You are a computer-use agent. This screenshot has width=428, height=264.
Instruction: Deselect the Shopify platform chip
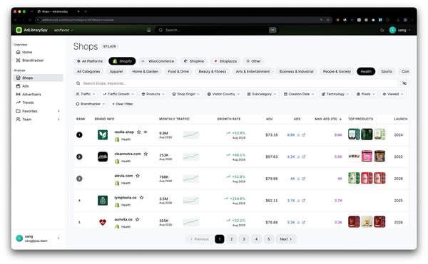122,61
